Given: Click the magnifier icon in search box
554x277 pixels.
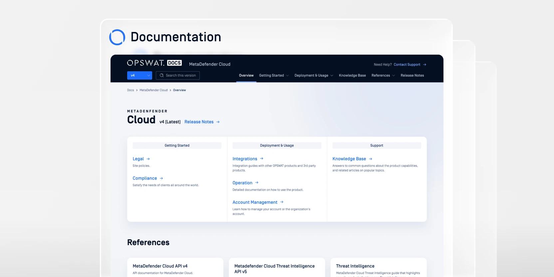Looking at the screenshot, I should tap(162, 76).
